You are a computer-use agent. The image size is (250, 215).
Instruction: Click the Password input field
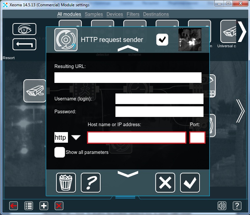click(159, 112)
